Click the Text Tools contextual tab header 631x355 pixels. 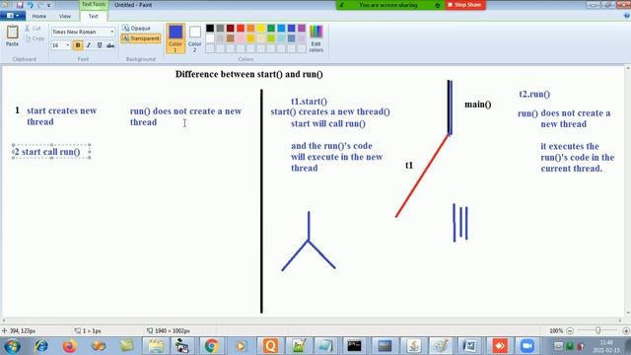click(x=94, y=4)
